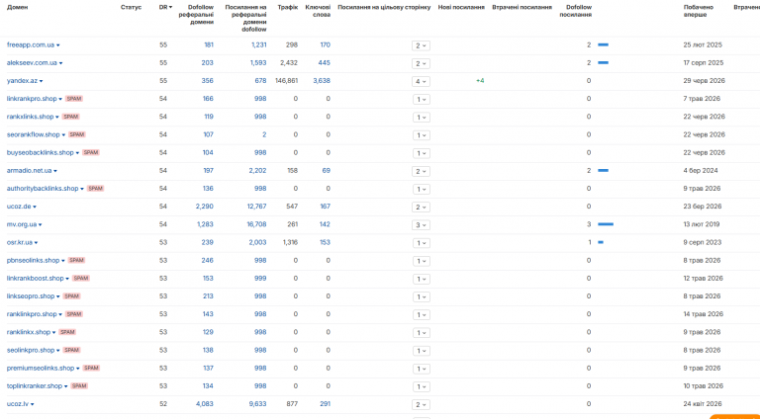
Task: Click the Побачено вперше column header
Action: click(698, 11)
